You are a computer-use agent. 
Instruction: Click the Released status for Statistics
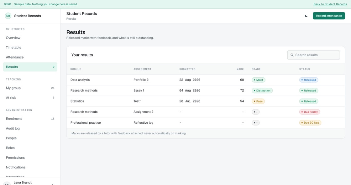tap(308, 101)
